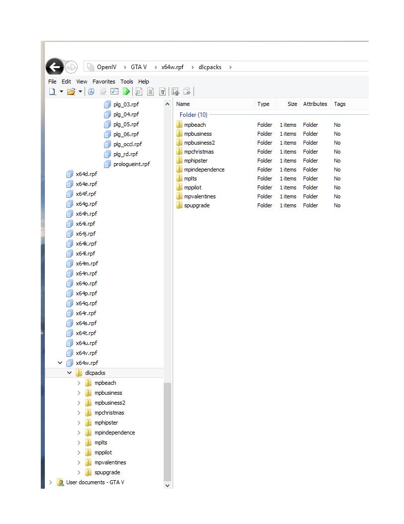The height and width of the screenshot is (524, 404).
Task: Select x64h.rpf in the tree
Action: coord(86,214)
